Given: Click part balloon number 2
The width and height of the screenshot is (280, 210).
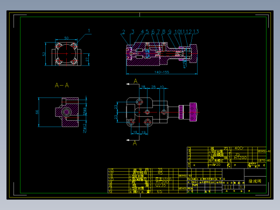Looking at the screenshot, I should click(124, 32).
